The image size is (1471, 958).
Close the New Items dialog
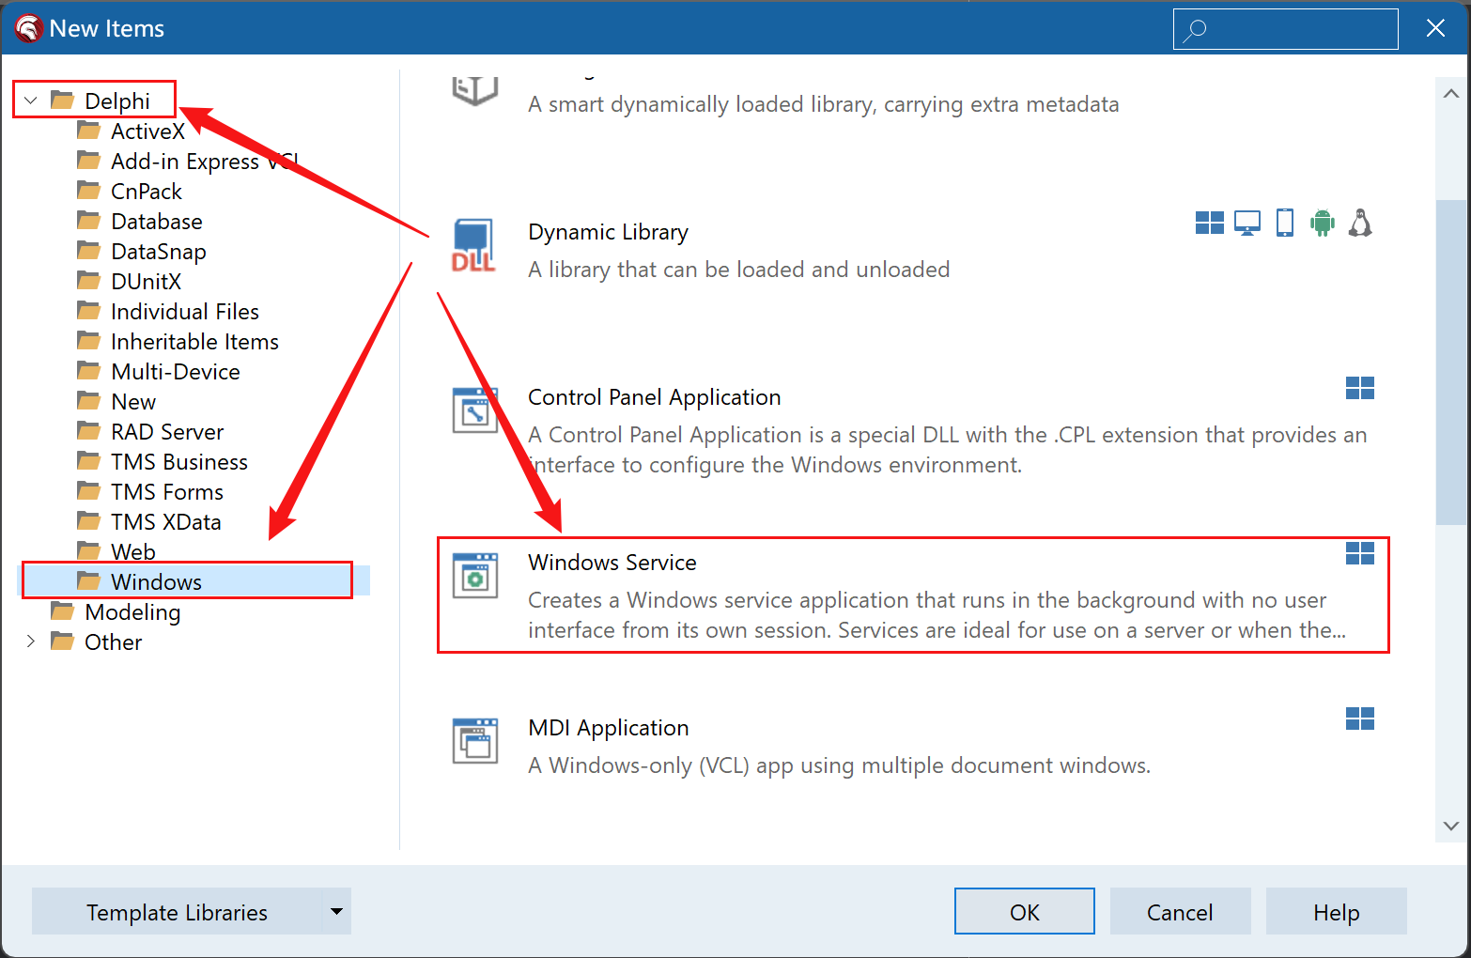pos(1435,28)
